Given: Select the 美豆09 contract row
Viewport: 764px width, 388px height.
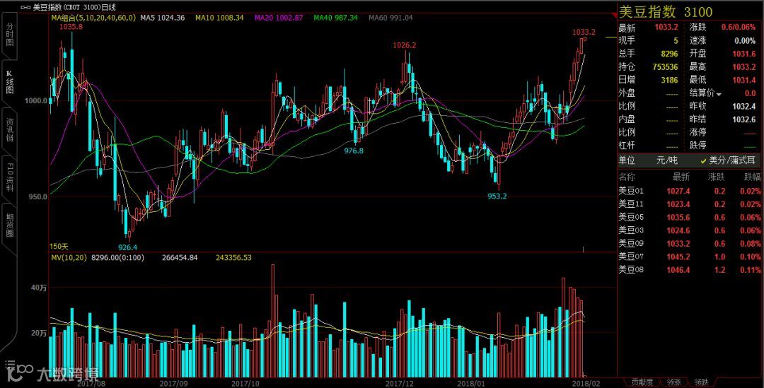Looking at the screenshot, I should (x=690, y=244).
